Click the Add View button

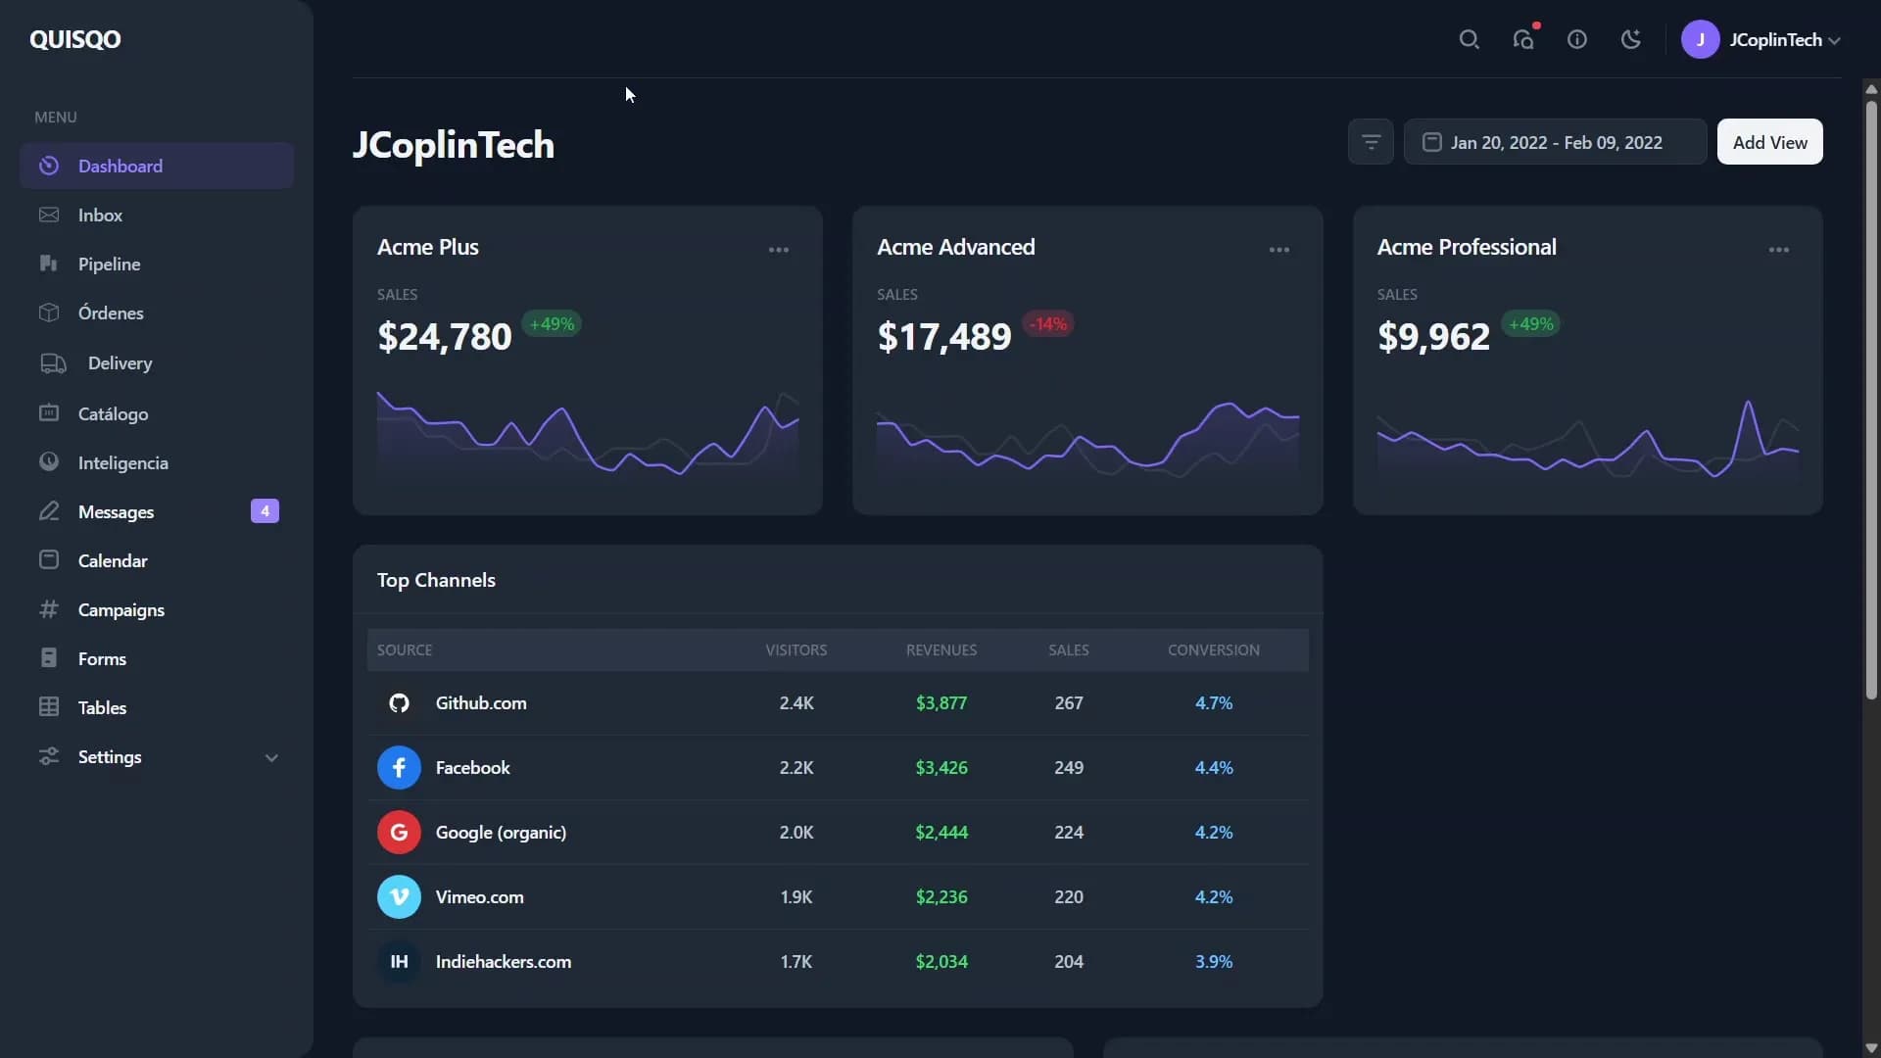[1769, 142]
